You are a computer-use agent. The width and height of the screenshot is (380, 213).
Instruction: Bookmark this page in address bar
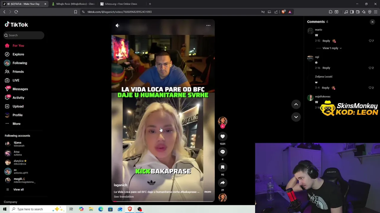[x=75, y=12]
